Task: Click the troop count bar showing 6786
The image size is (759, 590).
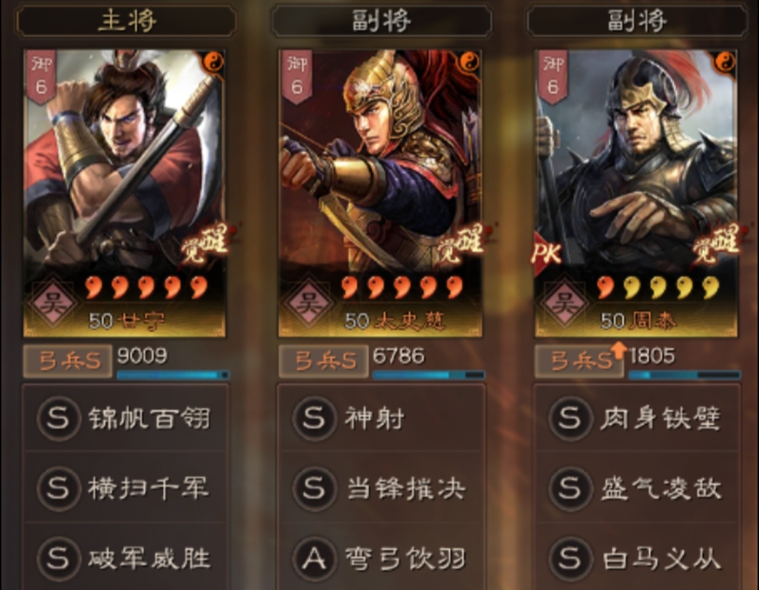Action: [x=429, y=375]
